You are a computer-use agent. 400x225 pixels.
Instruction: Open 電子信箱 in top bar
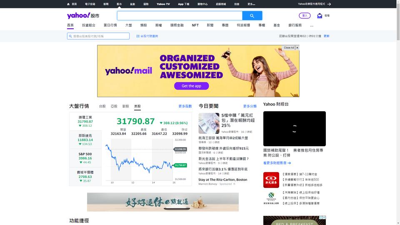tap(90, 4)
